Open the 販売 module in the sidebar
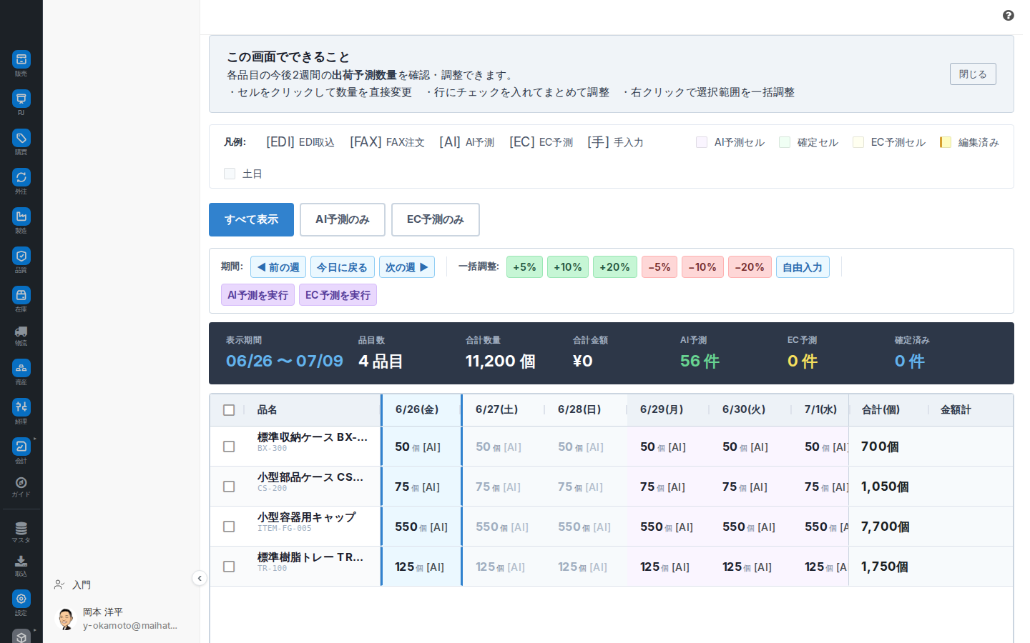The width and height of the screenshot is (1030, 643). click(x=21, y=59)
